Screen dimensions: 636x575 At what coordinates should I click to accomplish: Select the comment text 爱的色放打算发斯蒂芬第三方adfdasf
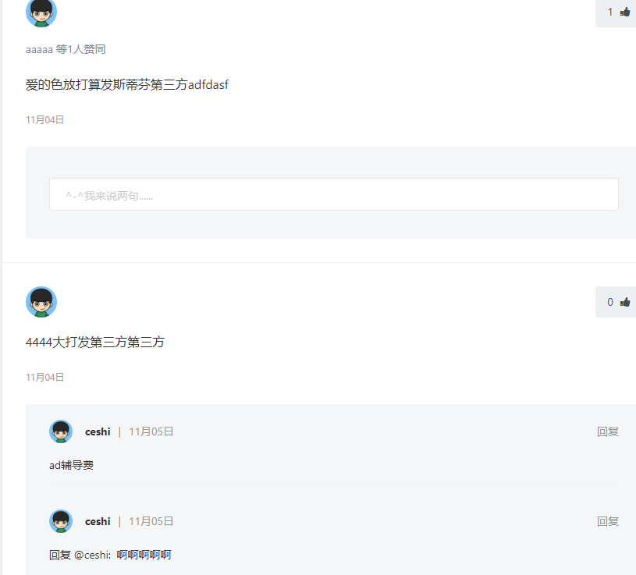coord(127,85)
